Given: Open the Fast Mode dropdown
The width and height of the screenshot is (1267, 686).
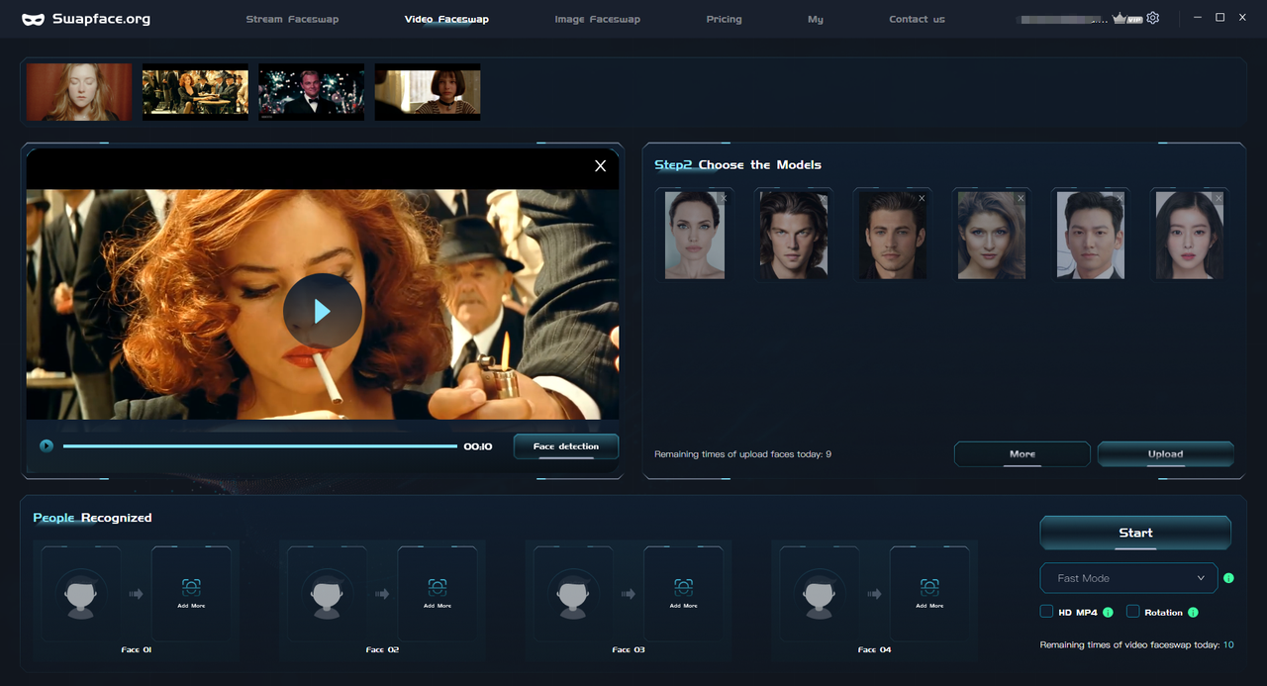Looking at the screenshot, I should pos(1128,578).
